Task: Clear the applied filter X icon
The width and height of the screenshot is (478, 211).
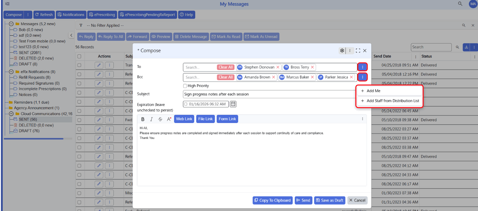Action: (473, 25)
